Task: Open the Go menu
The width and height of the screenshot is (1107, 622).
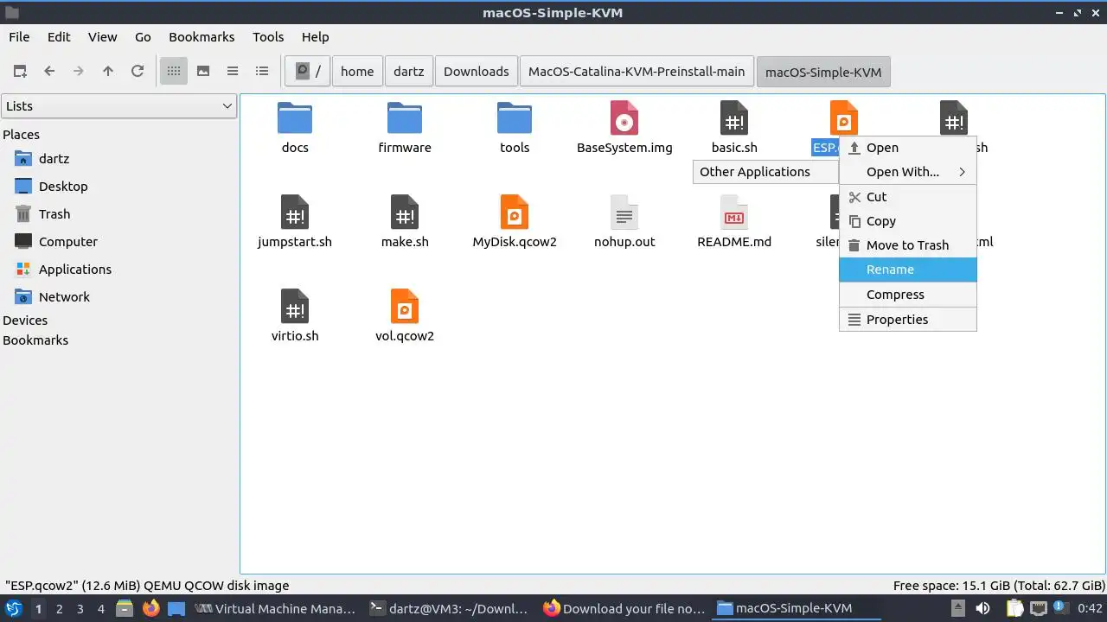Action: [143, 37]
